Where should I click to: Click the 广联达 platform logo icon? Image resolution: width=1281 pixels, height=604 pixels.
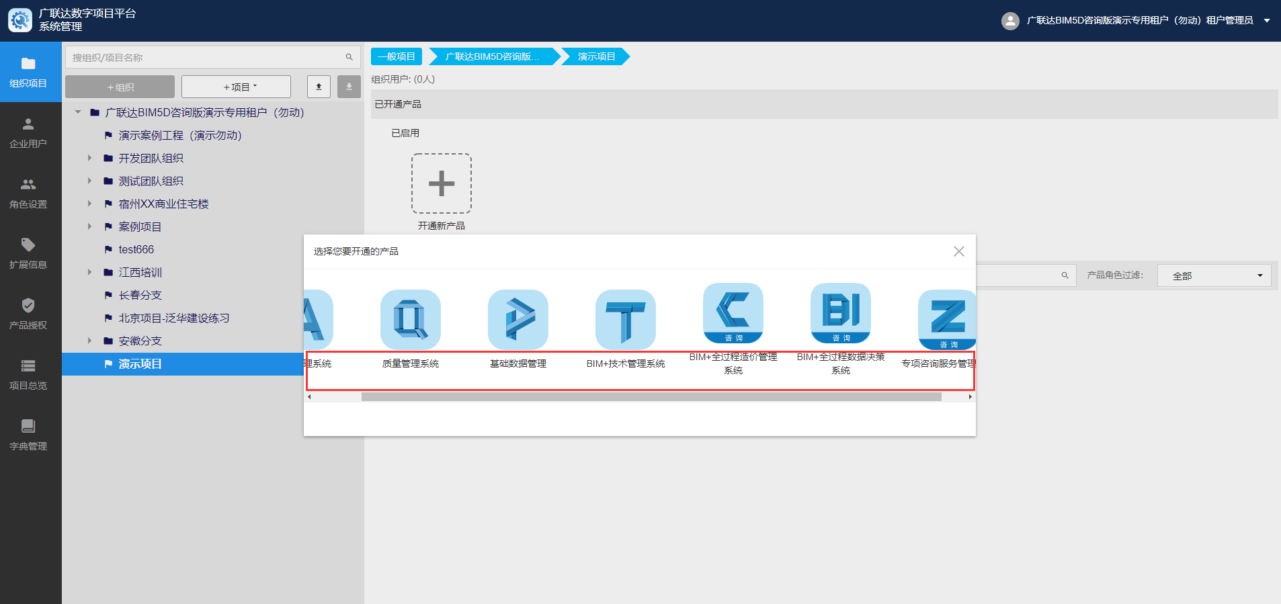click(x=20, y=20)
